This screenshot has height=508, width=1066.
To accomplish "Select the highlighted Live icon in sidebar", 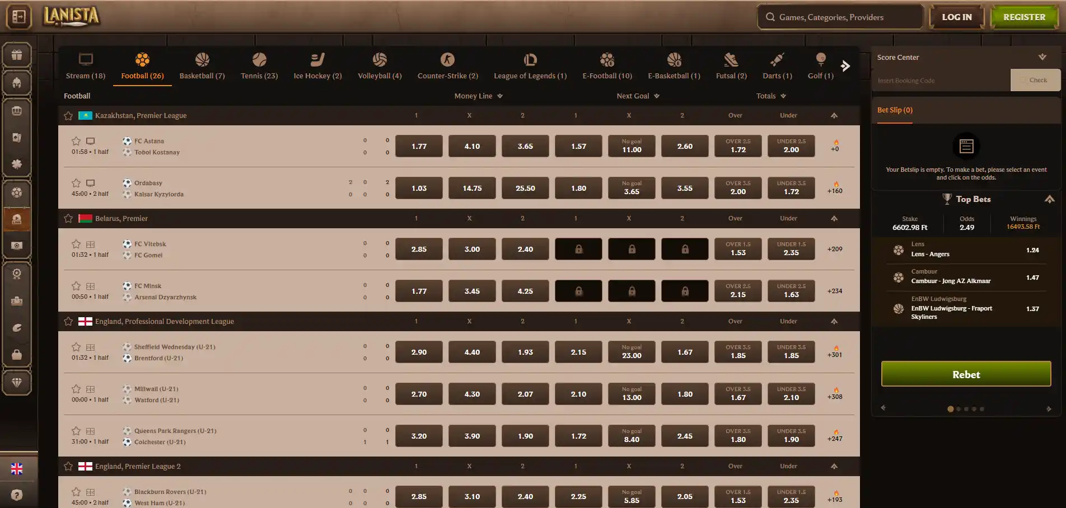I will tap(17, 219).
